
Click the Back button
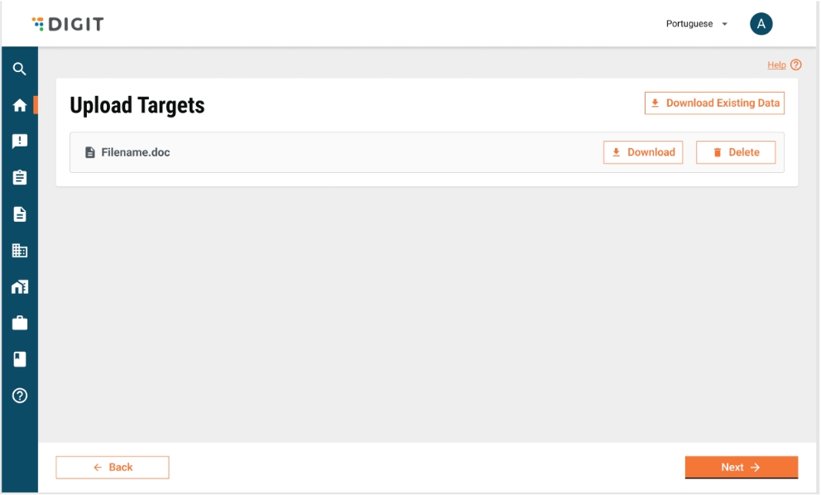(x=113, y=468)
